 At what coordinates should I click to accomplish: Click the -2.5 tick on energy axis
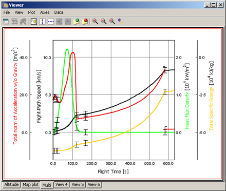pyautogui.click(x=202, y=95)
